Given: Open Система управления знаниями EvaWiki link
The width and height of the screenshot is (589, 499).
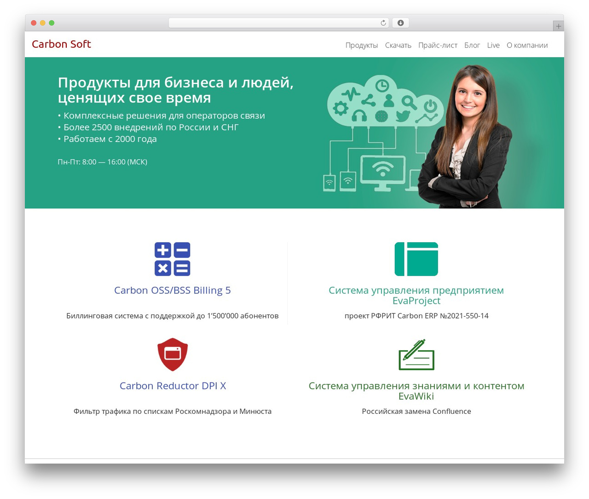Looking at the screenshot, I should coord(416,391).
